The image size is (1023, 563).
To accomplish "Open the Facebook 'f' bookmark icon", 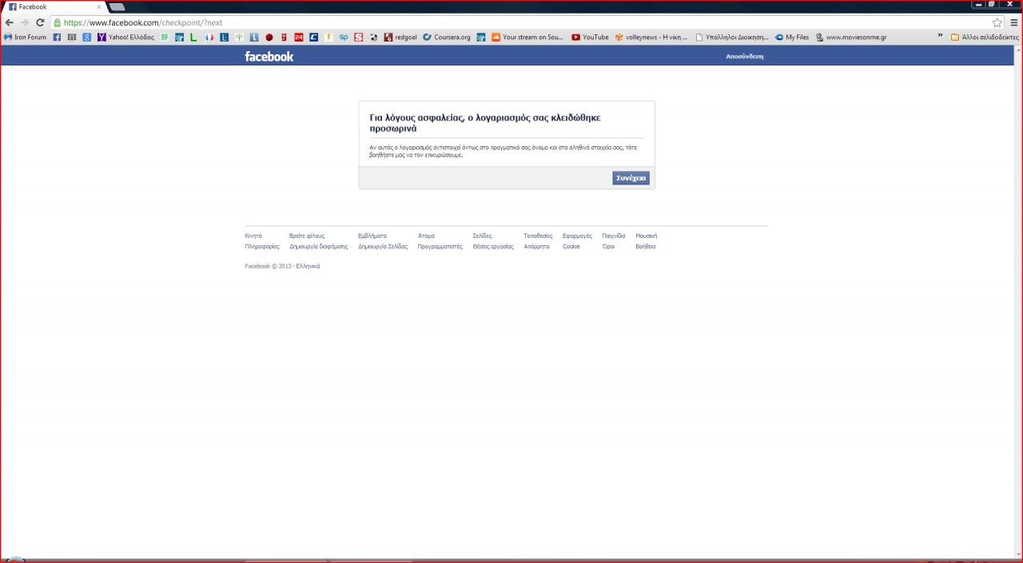I will pyautogui.click(x=57, y=37).
